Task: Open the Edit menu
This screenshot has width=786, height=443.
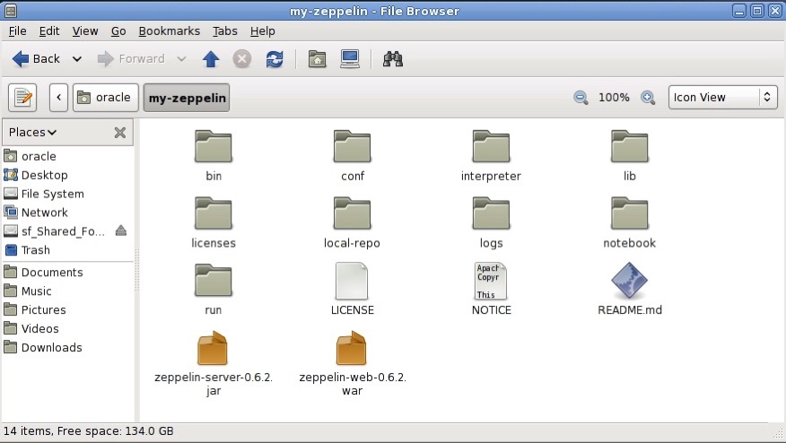Action: 49,31
